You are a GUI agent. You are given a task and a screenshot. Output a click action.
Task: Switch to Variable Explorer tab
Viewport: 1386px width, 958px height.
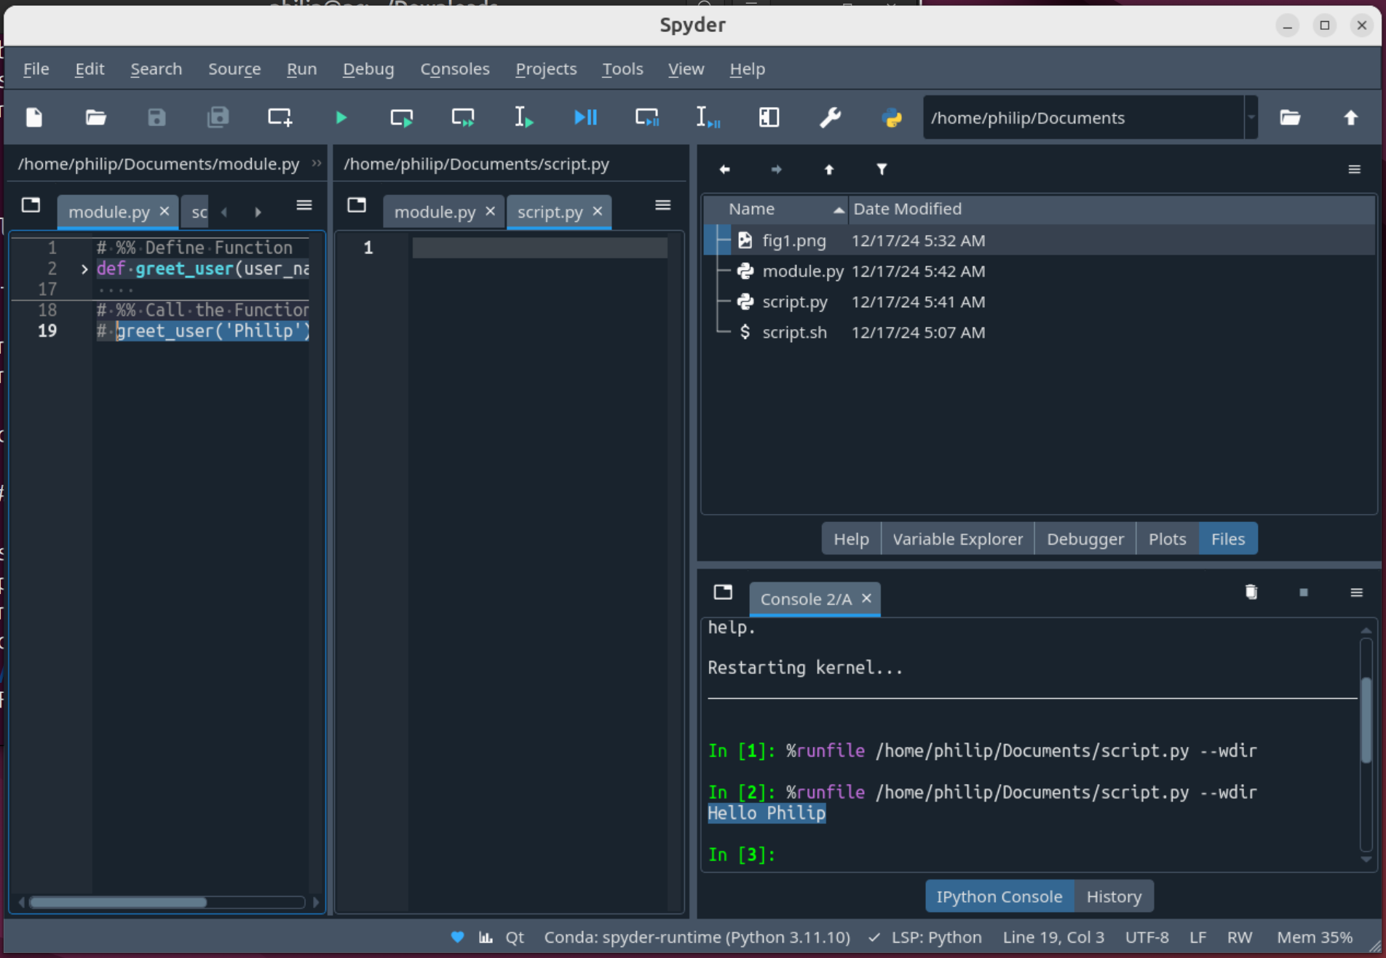(957, 539)
